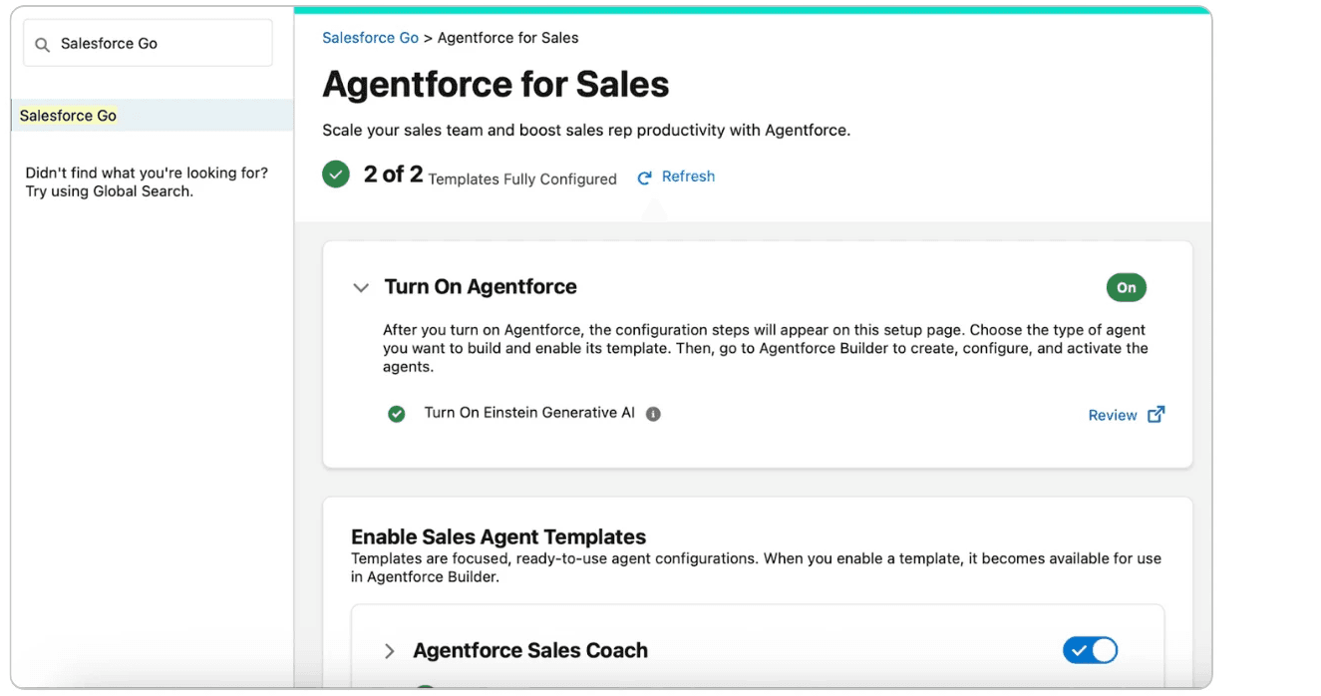
Task: Click the info icon beside Einstein Generative AI
Action: pyautogui.click(x=653, y=414)
